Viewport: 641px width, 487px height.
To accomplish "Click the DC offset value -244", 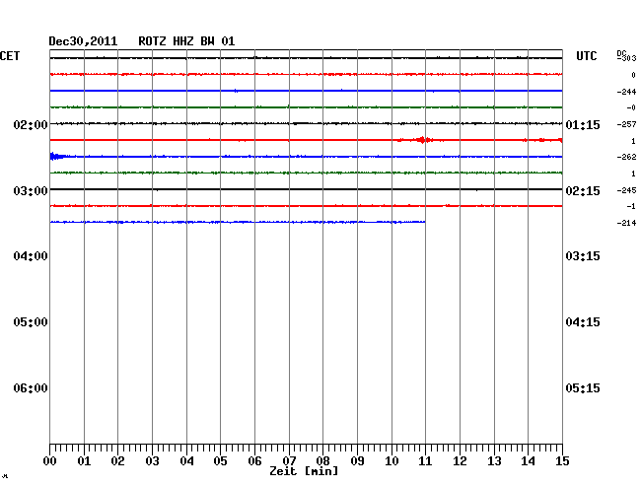I will point(626,92).
